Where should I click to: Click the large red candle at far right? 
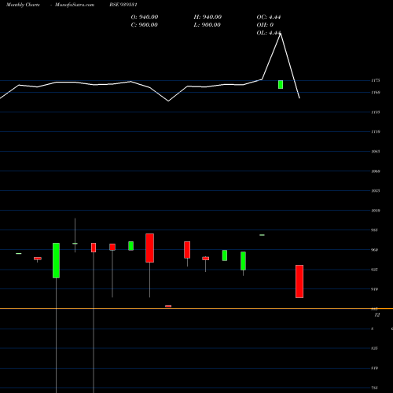coord(299,281)
